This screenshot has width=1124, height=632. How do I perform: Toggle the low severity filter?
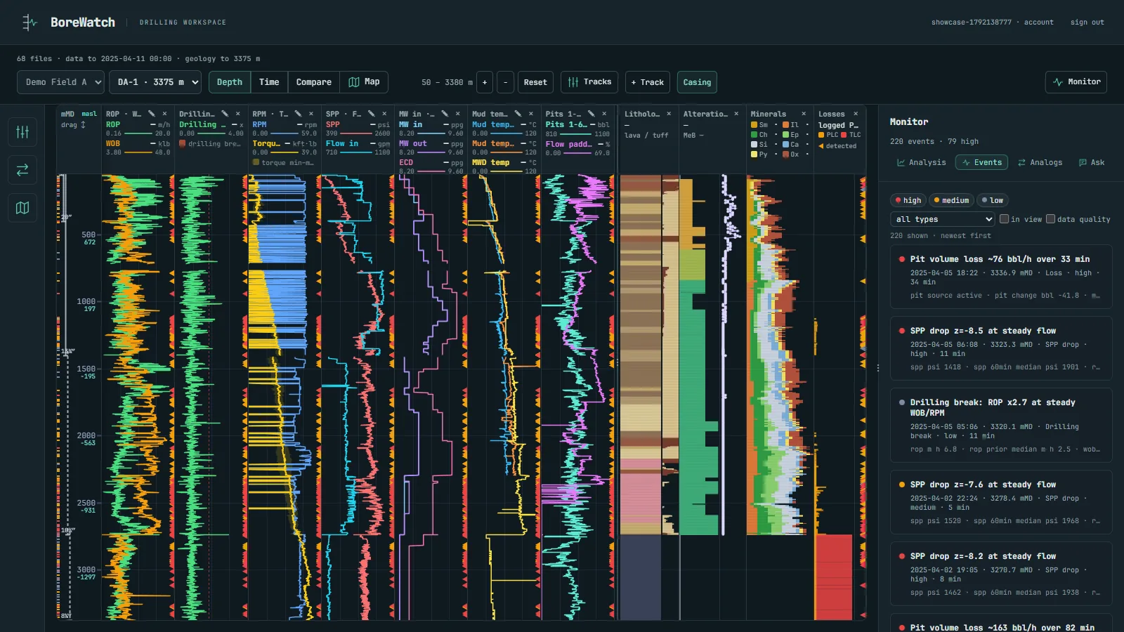click(993, 200)
